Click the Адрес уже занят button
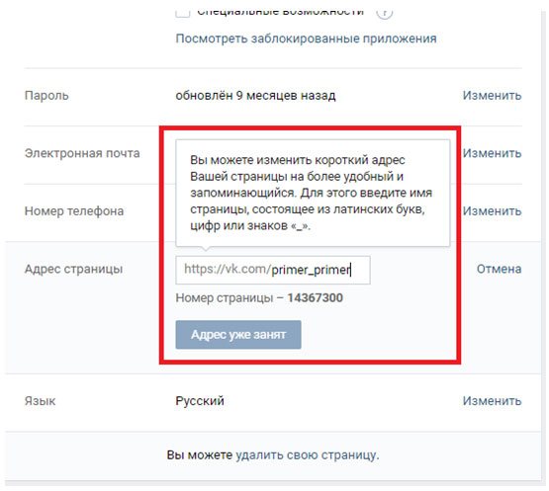The height and width of the screenshot is (491, 549). pos(238,335)
